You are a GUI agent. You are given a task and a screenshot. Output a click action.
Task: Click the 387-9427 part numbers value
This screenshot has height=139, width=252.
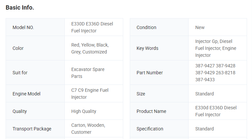(215, 73)
